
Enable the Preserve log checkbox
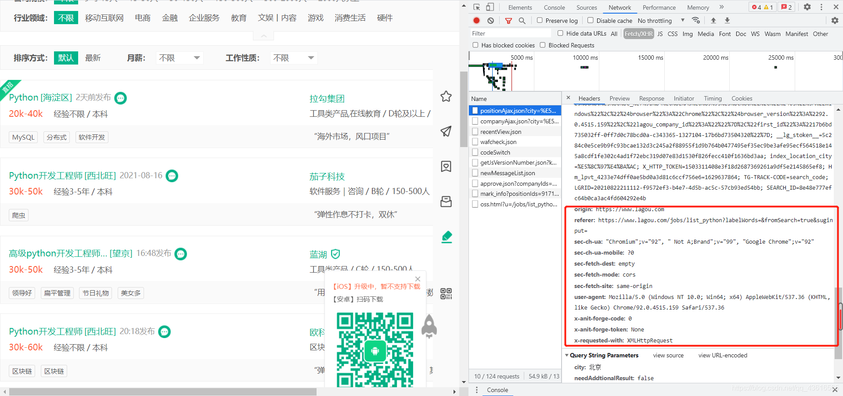[x=539, y=20]
